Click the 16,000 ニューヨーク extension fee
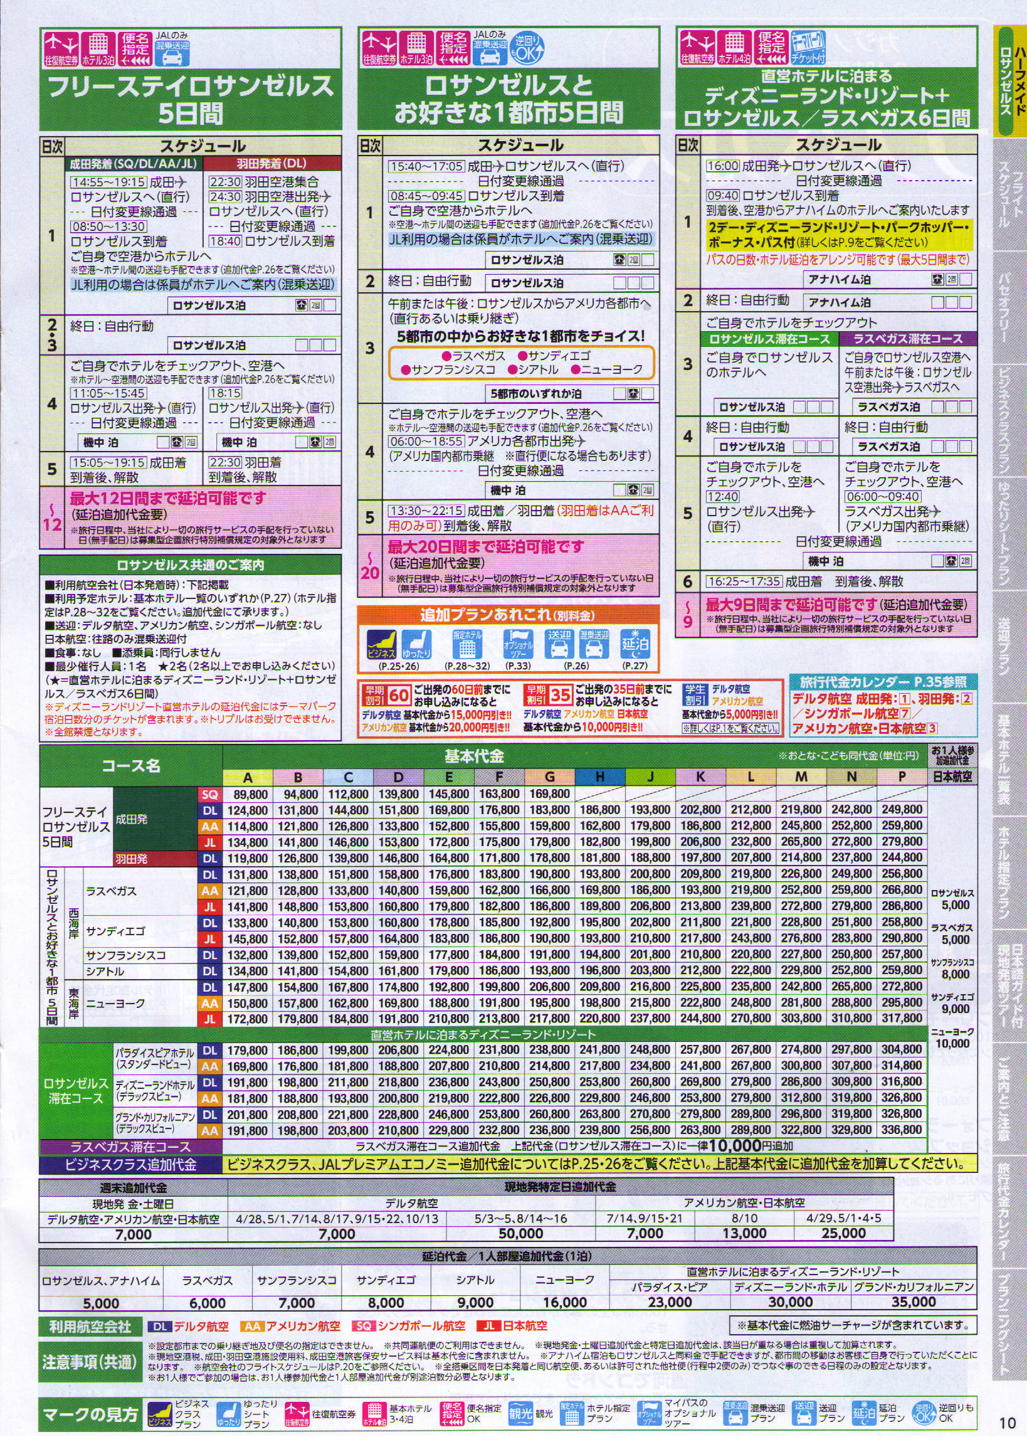The width and height of the screenshot is (1027, 1437). click(564, 1302)
